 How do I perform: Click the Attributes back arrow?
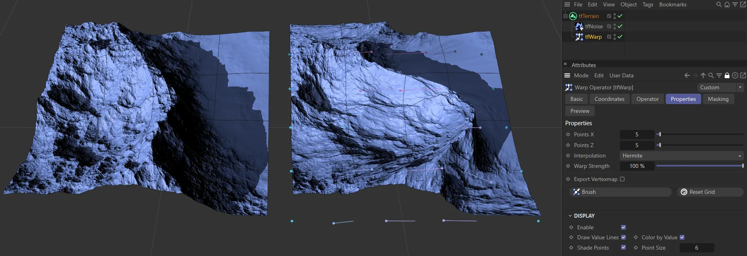click(x=687, y=75)
